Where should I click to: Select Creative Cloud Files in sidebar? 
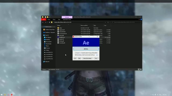[x=49, y=30]
